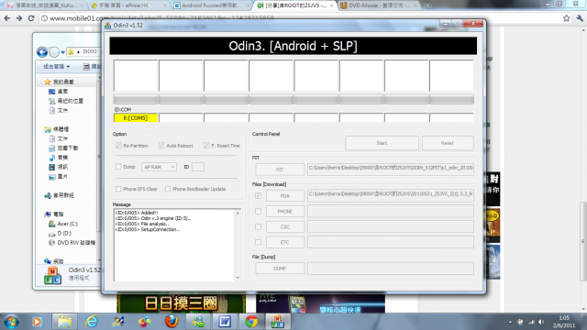587x330 pixels.
Task: Bookmark page with star icon
Action: (x=567, y=18)
